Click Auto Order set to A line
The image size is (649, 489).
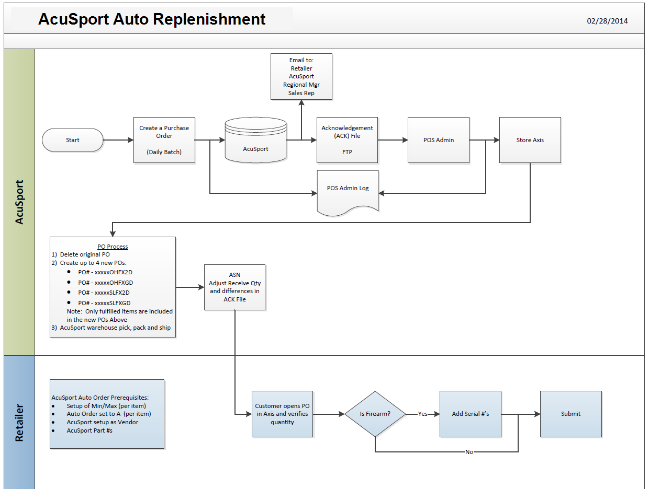tap(109, 414)
